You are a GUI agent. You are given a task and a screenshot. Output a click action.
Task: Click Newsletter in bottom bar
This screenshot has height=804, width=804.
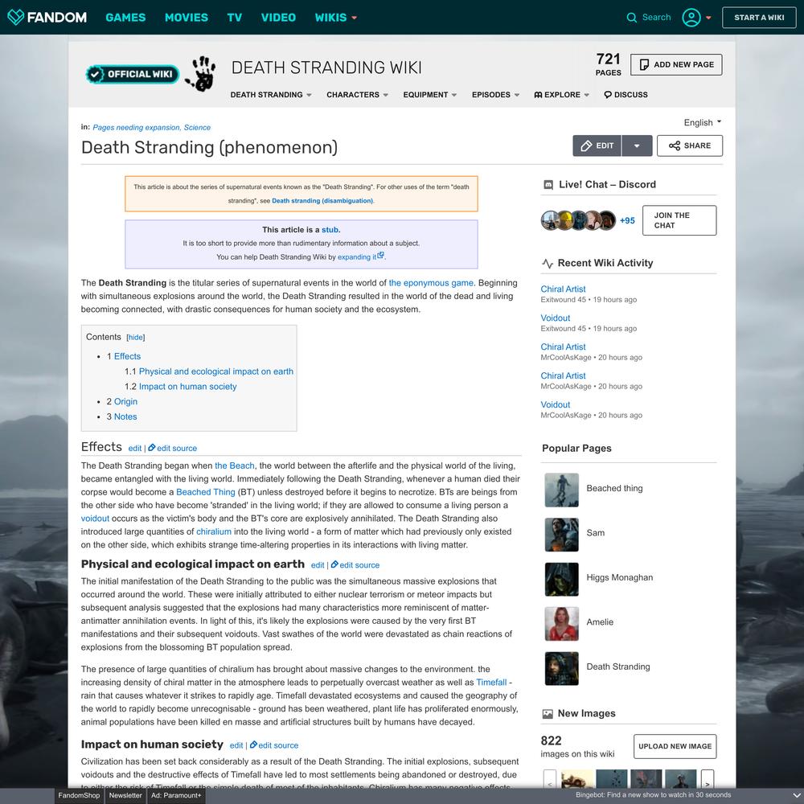(x=125, y=795)
